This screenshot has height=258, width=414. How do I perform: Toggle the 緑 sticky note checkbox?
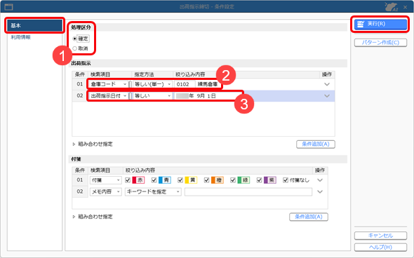tap(233, 180)
